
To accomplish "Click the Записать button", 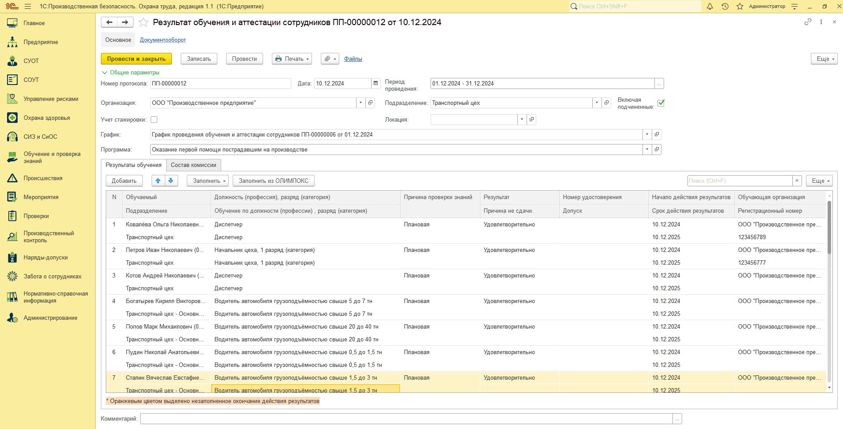I will pyautogui.click(x=199, y=59).
